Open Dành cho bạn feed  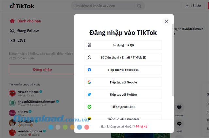(25, 21)
